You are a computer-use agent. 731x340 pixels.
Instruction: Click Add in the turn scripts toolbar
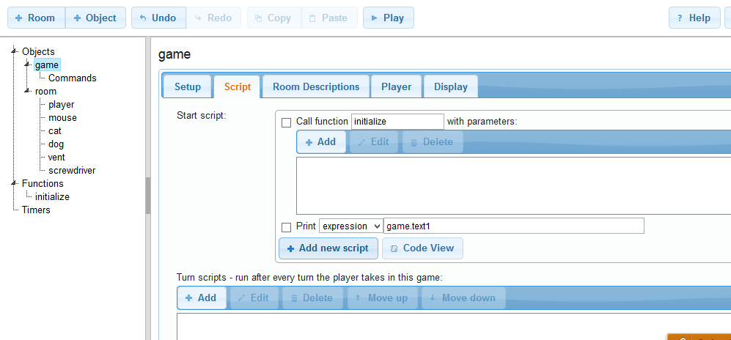tap(201, 298)
